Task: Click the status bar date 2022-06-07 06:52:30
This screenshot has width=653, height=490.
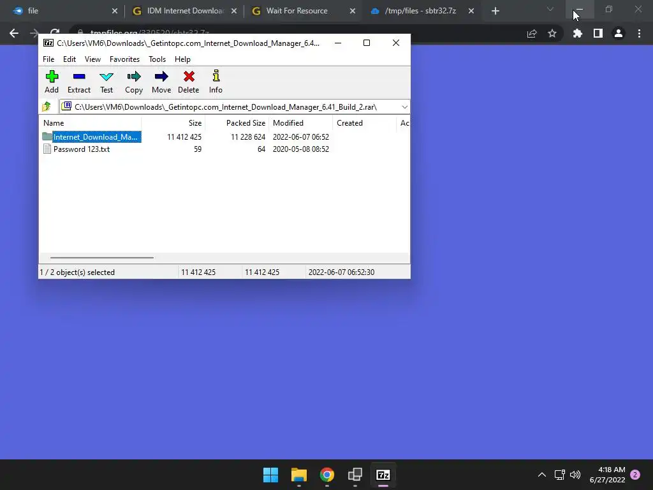Action: point(342,272)
